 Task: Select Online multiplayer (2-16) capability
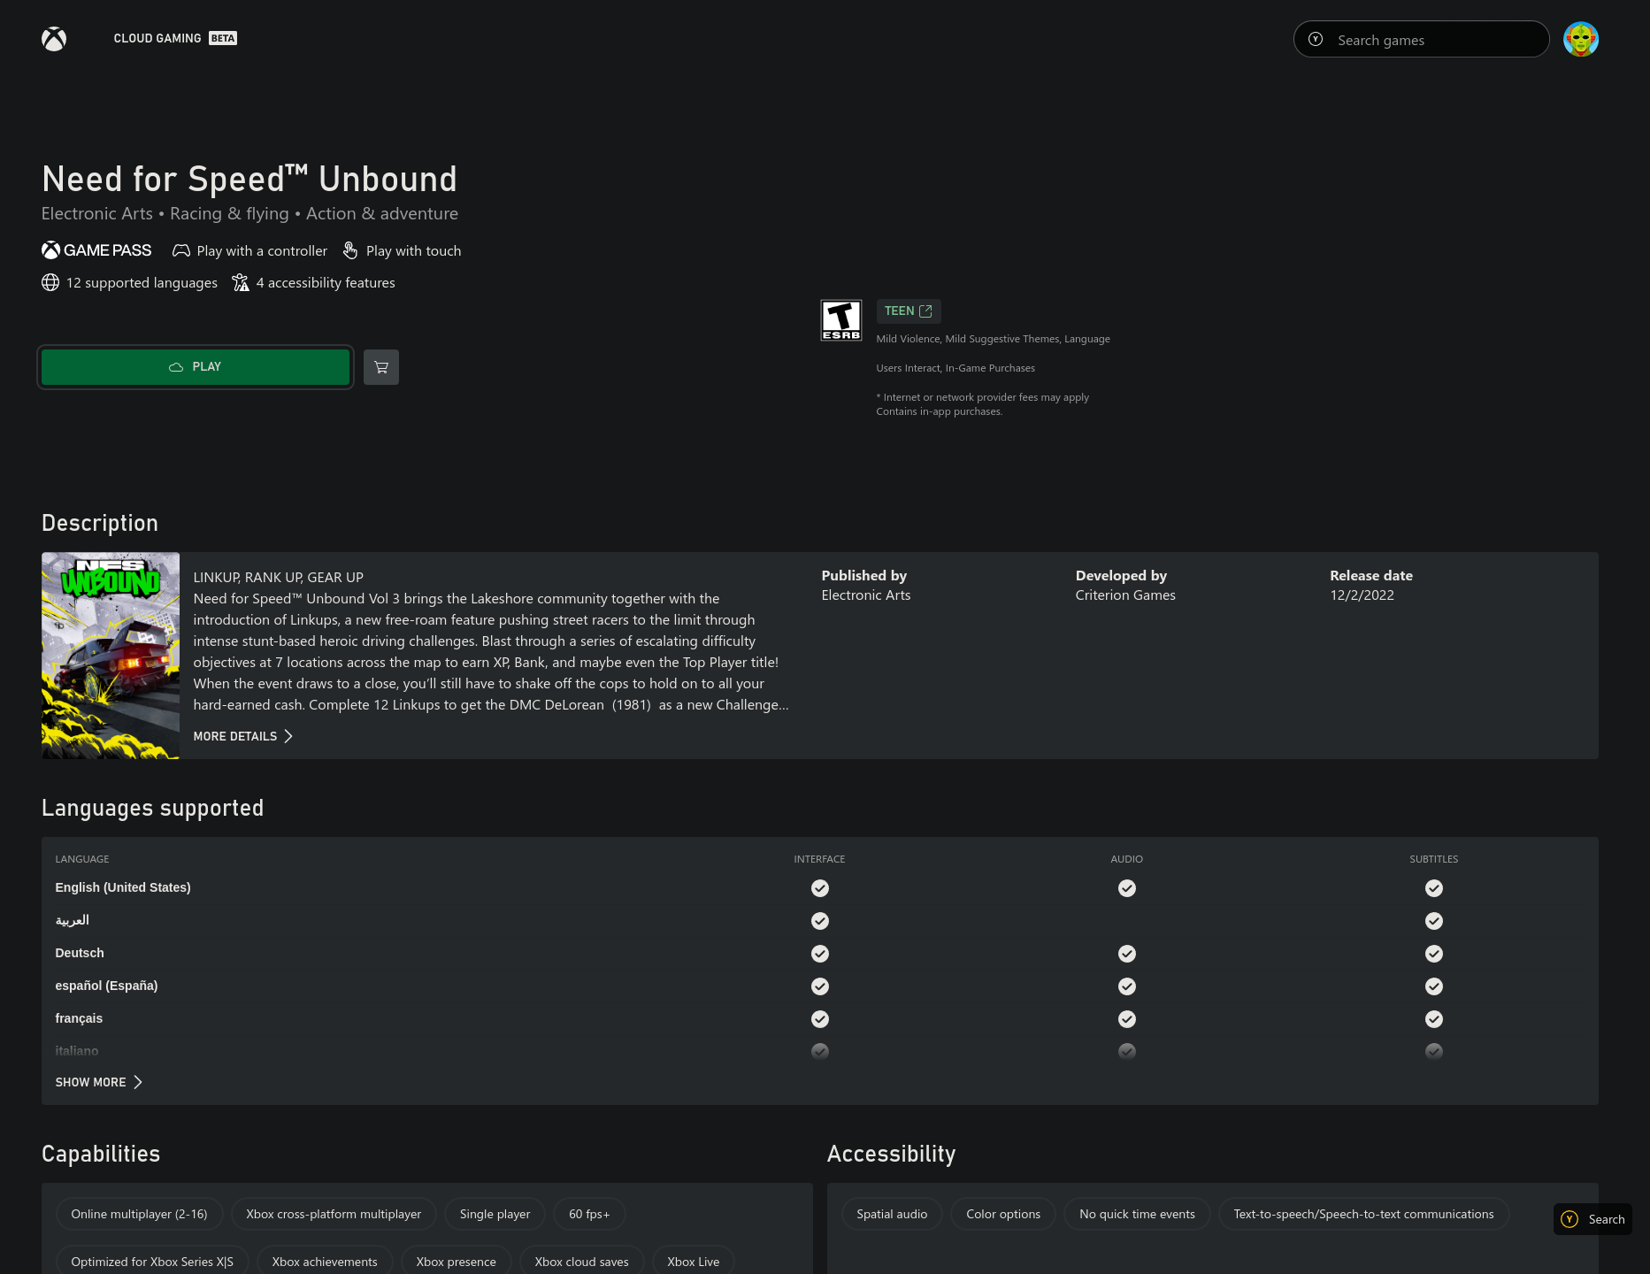point(140,1214)
